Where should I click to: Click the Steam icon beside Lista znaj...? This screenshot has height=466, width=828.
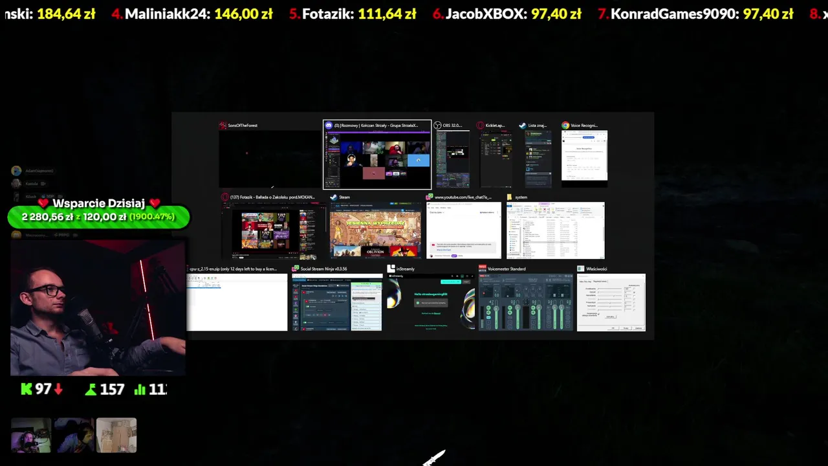click(523, 126)
